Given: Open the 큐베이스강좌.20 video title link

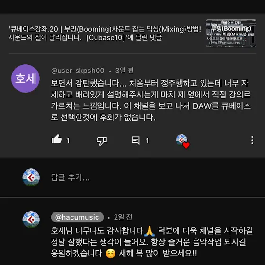Looking at the screenshot, I should coord(105,33).
